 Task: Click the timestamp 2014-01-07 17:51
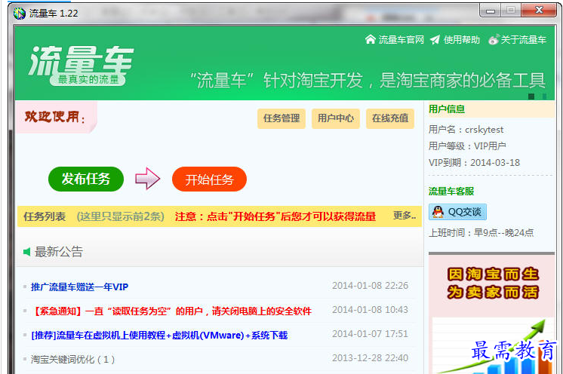coord(371,334)
